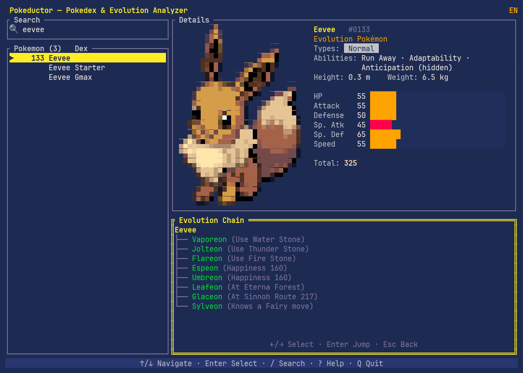
Task: Select Glaceon in evolution chain
Action: [207, 297]
